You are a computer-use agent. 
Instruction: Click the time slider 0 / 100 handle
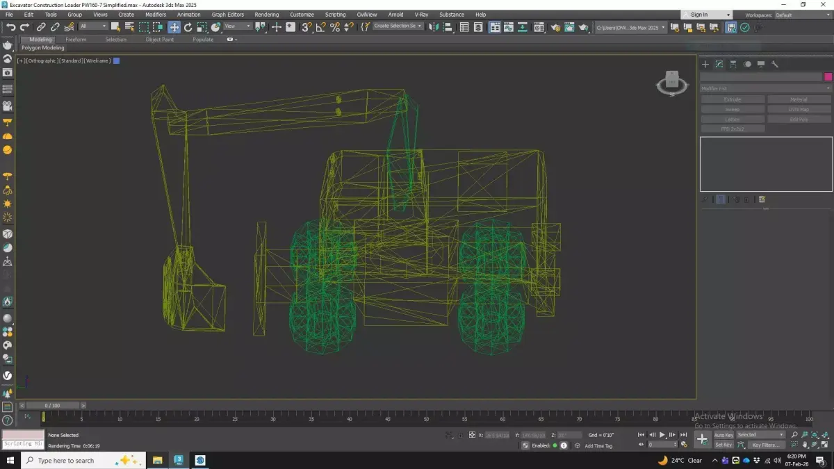pyautogui.click(x=52, y=405)
